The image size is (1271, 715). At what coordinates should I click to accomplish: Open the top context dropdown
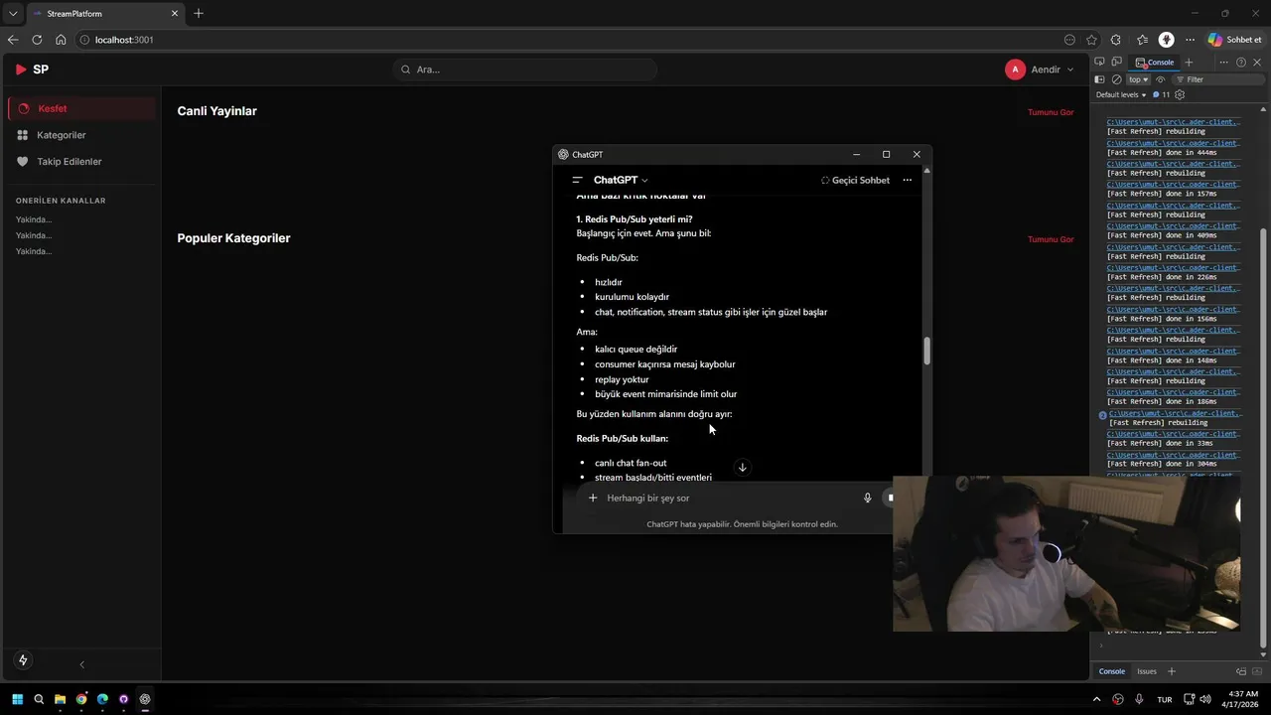coord(1138,79)
